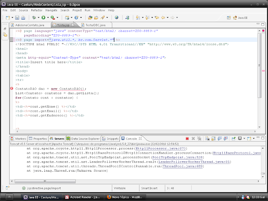This screenshot has width=268, height=201.
Task: Open the Project menu
Action: 77,10
